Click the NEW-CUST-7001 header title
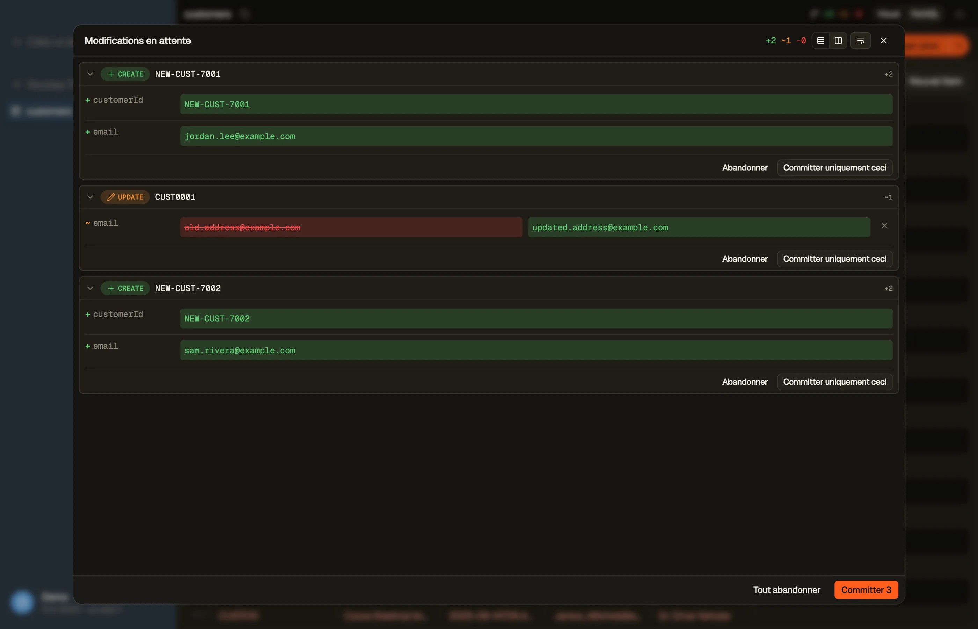Screen dimensions: 978x629 click(x=188, y=74)
